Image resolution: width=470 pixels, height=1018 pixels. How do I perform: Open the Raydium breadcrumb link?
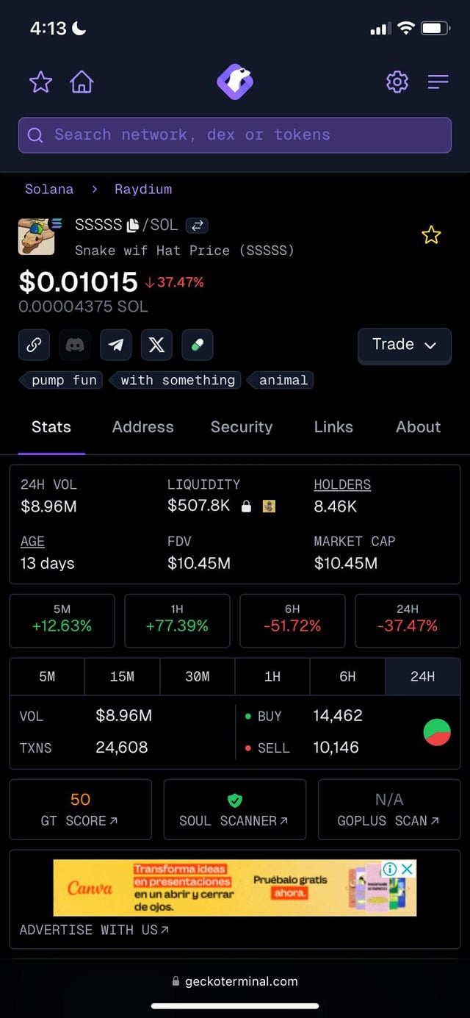[143, 189]
